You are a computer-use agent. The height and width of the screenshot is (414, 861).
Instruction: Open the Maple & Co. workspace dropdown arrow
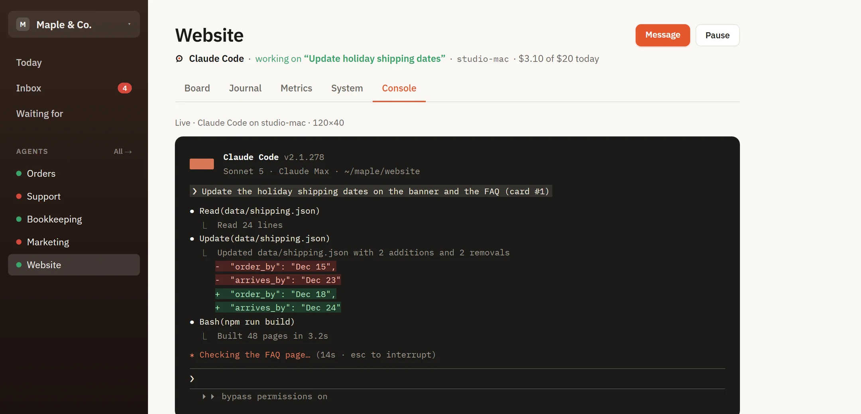129,24
